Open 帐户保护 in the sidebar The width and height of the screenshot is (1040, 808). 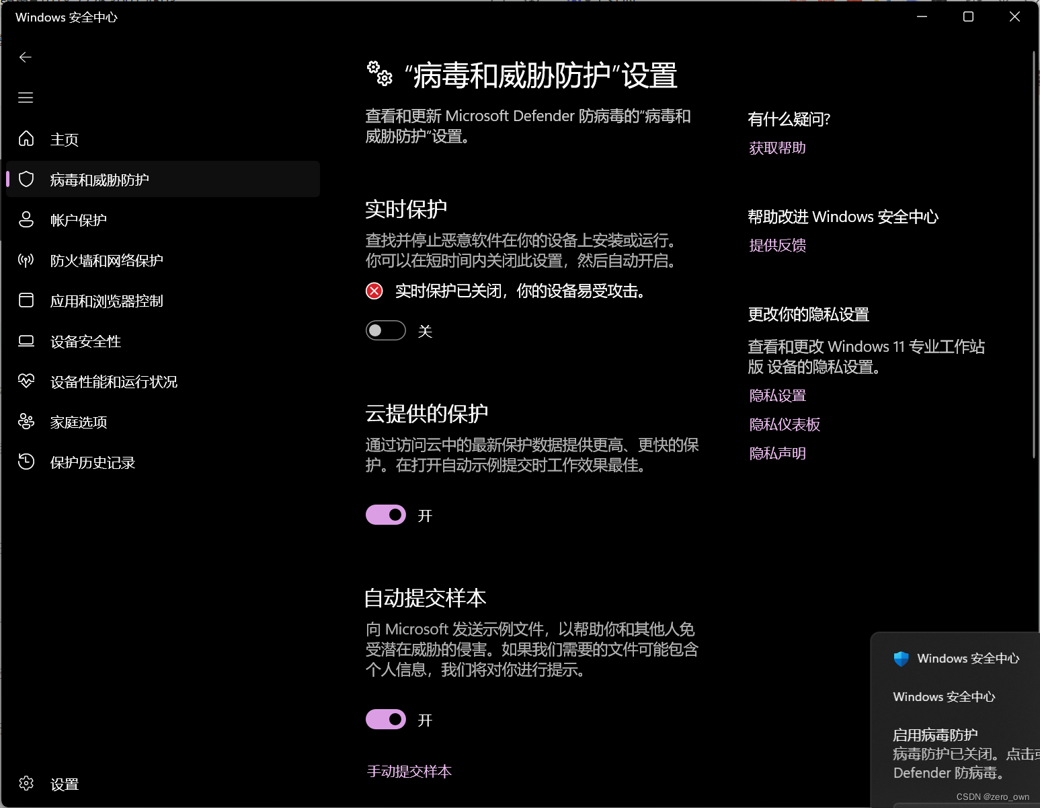coord(163,219)
